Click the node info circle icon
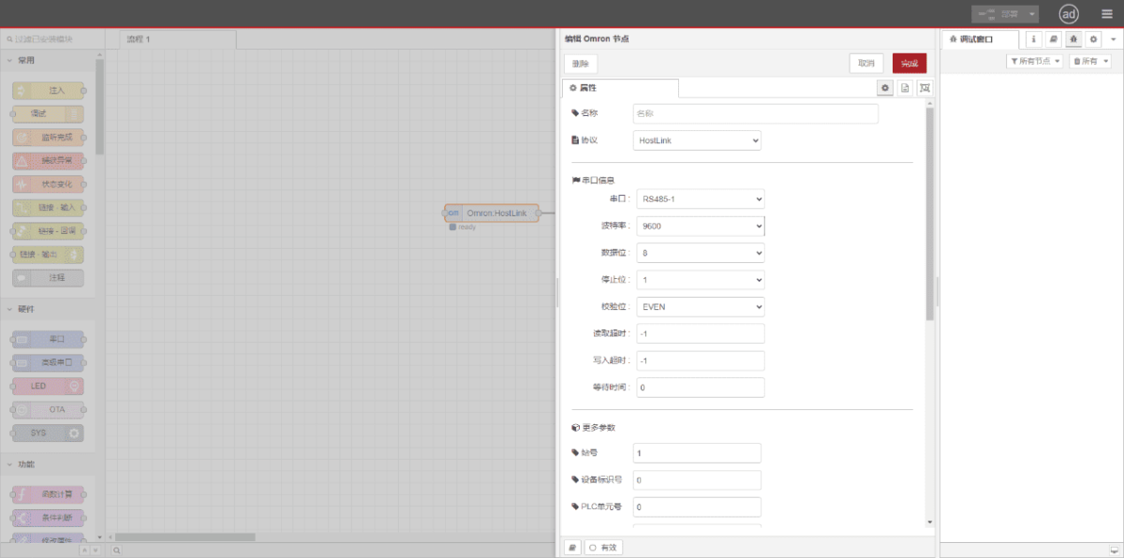The image size is (1124, 558). click(1033, 39)
